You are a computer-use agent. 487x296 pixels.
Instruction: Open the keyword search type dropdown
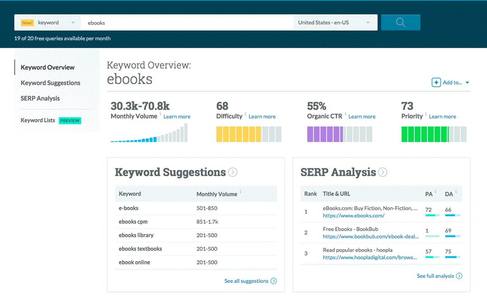point(48,23)
